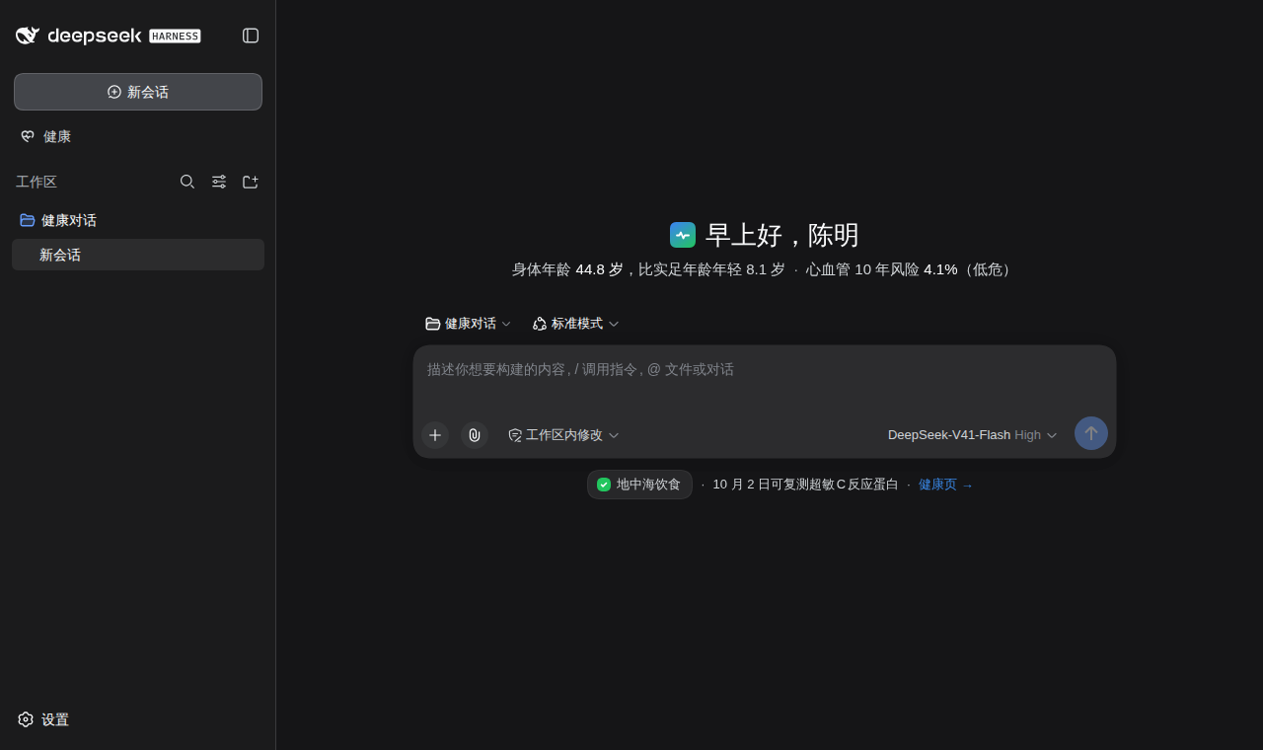Click the folder icon beside sidebar 健康对话

point(28,220)
